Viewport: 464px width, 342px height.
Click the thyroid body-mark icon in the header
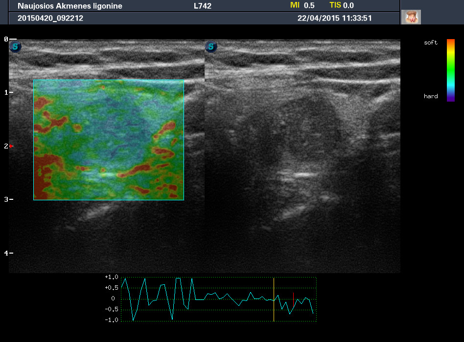(411, 17)
